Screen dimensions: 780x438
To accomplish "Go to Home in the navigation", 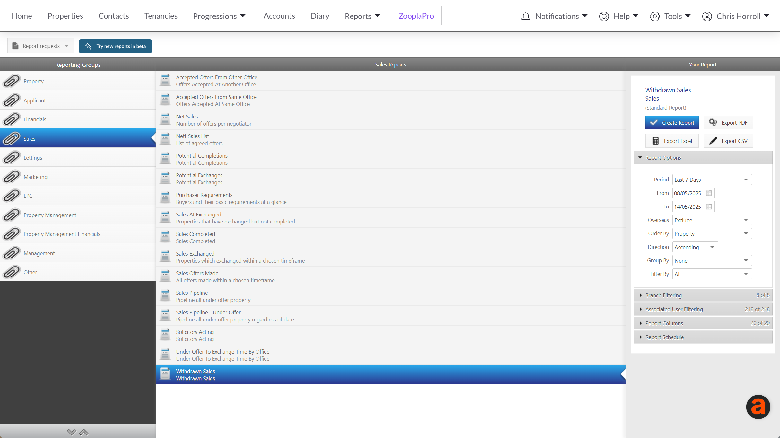I will tap(22, 16).
